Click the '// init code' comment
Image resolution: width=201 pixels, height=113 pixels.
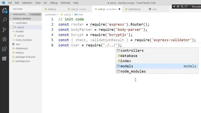[71, 19]
